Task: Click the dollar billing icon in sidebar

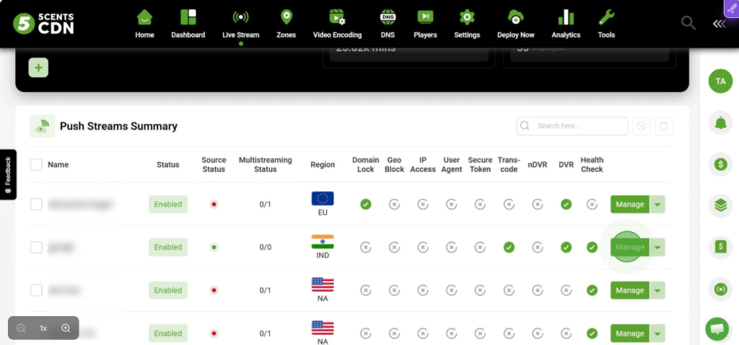Action: coord(720,164)
